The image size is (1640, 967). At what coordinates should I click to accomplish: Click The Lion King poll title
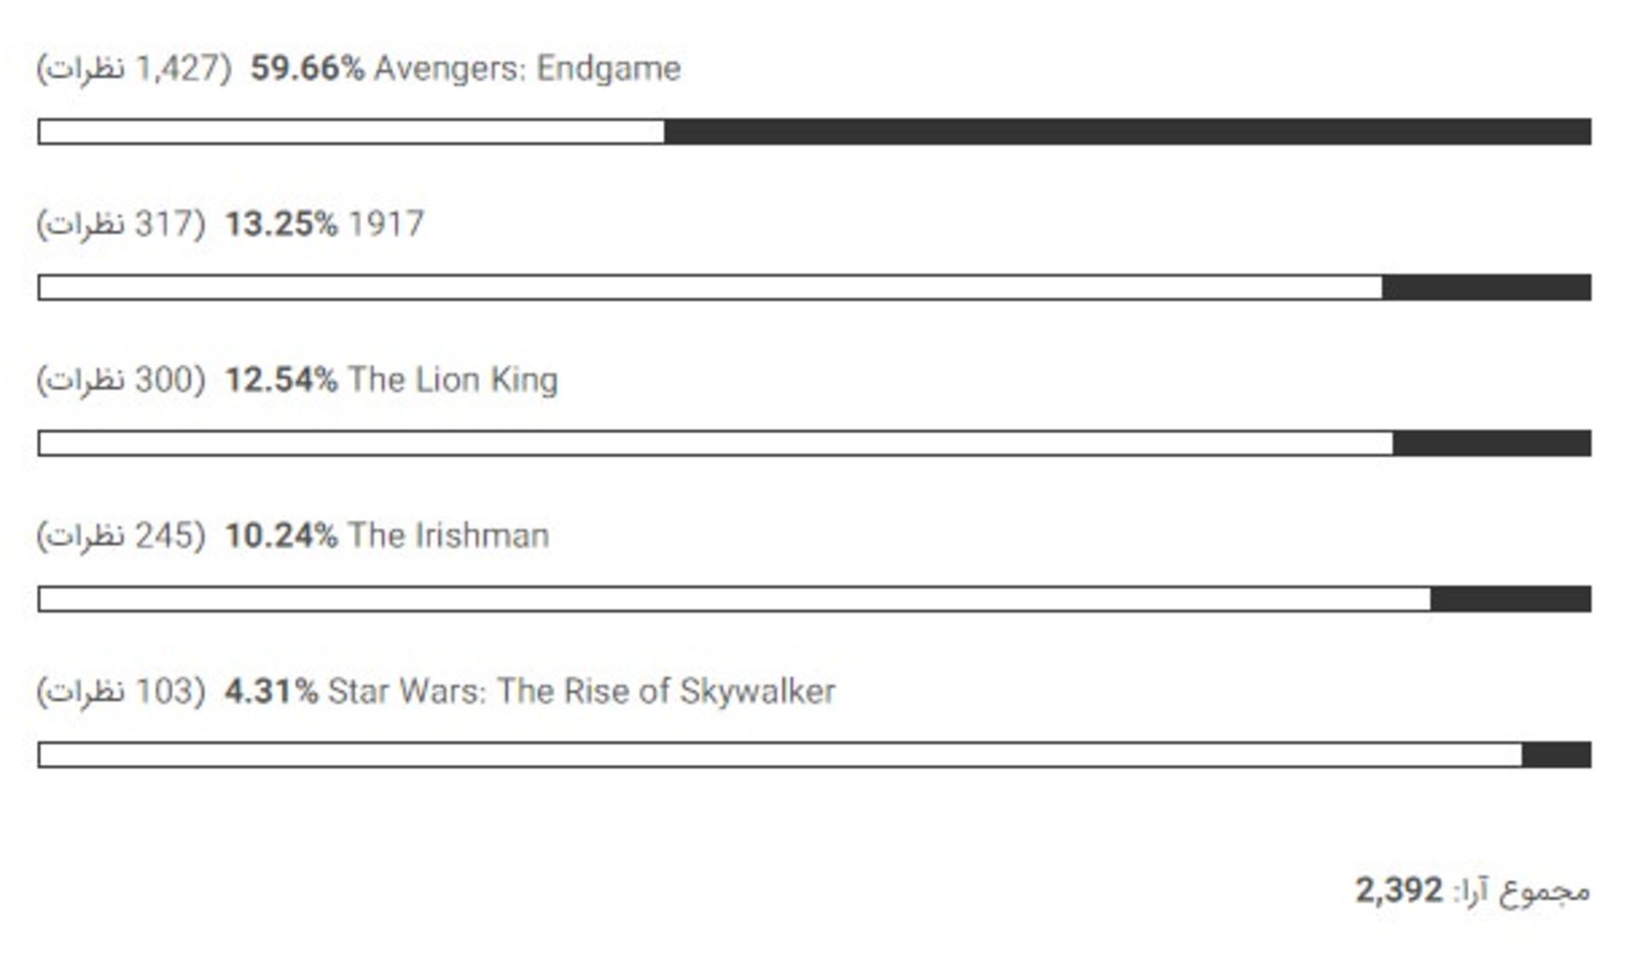pyautogui.click(x=453, y=380)
